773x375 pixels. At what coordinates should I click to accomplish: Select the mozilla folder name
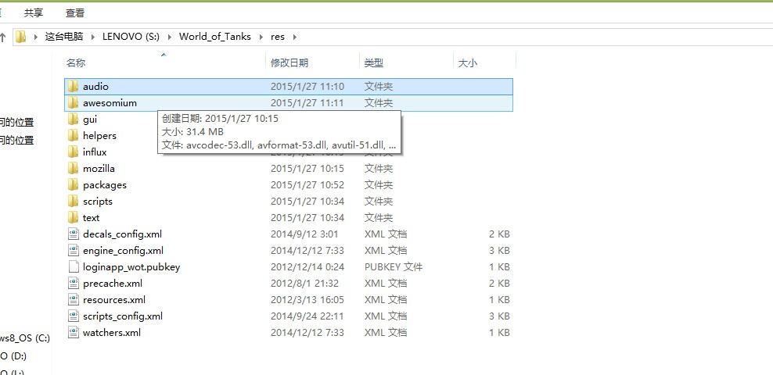[99, 168]
